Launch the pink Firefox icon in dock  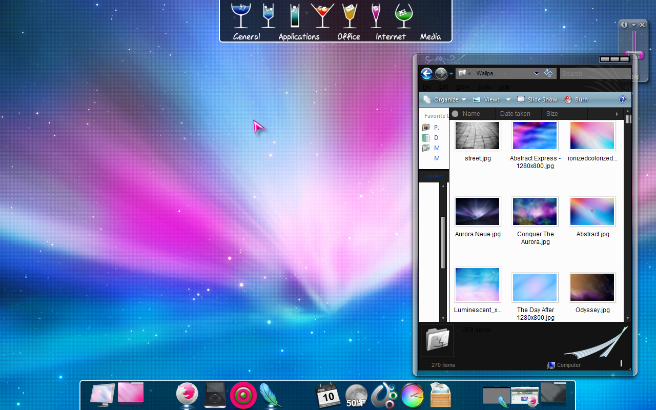click(x=187, y=395)
